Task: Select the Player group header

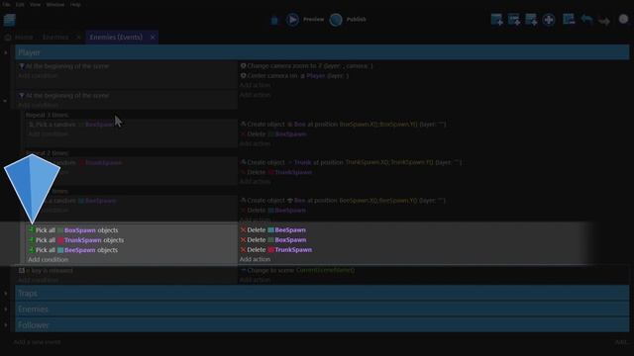Action: (x=322, y=52)
